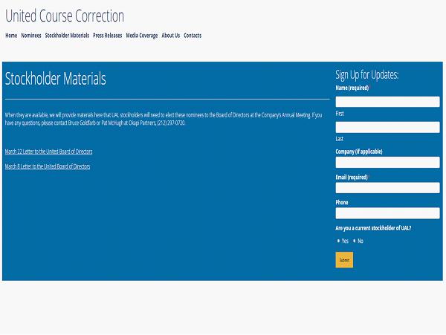Click the "Name (required)" form label
This screenshot has height=335, width=446.
click(352, 88)
